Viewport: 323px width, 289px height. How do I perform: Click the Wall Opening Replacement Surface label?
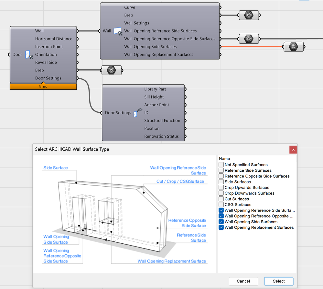172,261
